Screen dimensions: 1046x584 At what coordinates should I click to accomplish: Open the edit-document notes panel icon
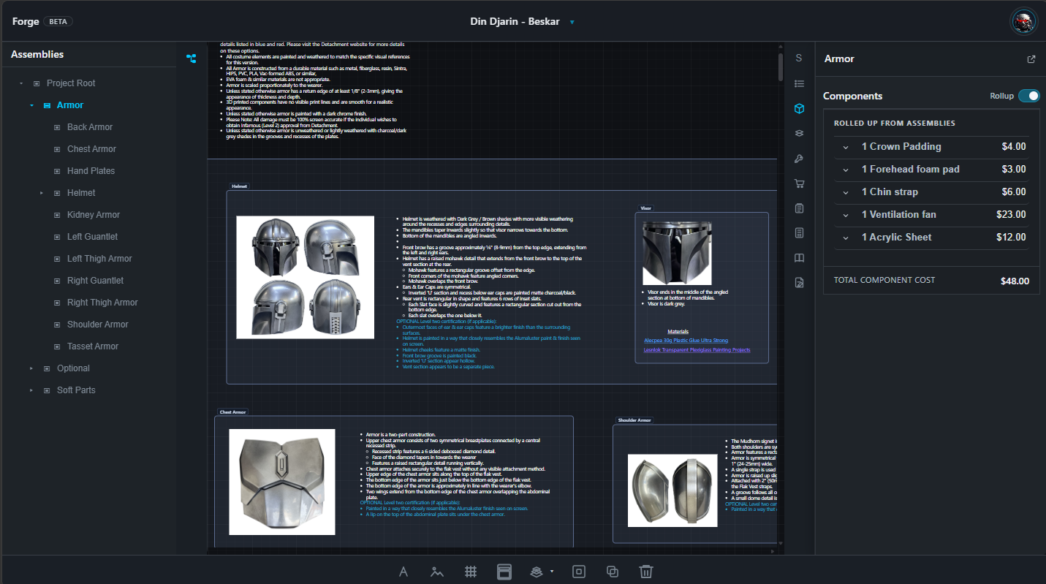[x=799, y=283]
